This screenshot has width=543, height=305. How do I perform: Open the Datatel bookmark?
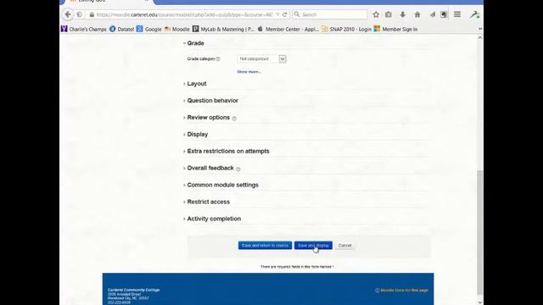121,29
